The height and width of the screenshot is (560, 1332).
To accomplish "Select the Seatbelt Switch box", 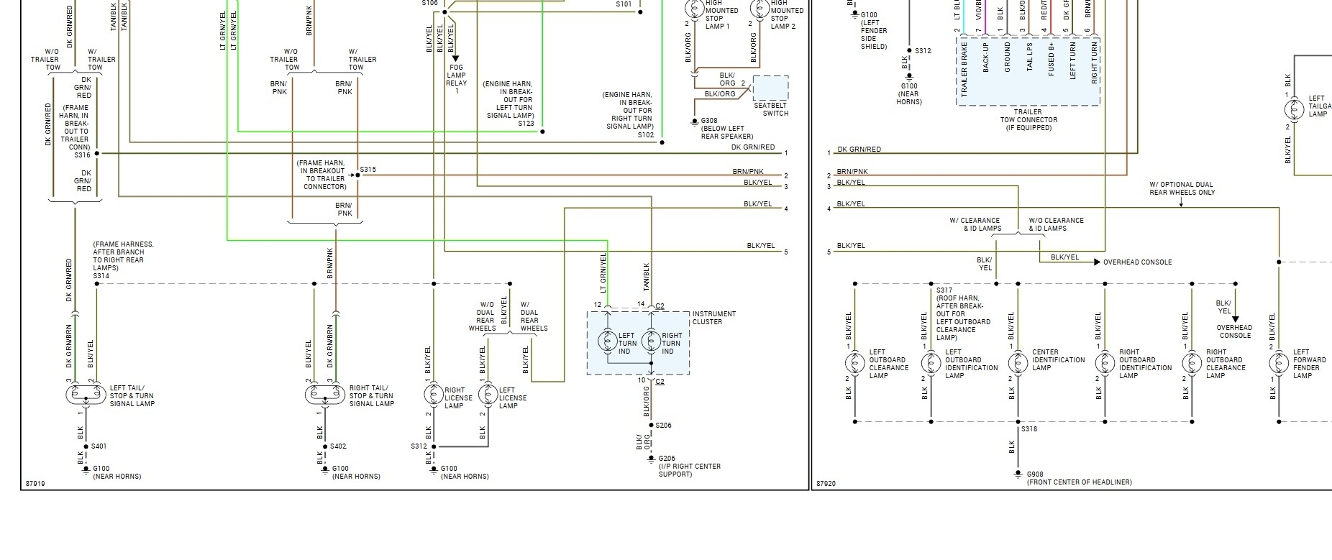I will [x=770, y=88].
